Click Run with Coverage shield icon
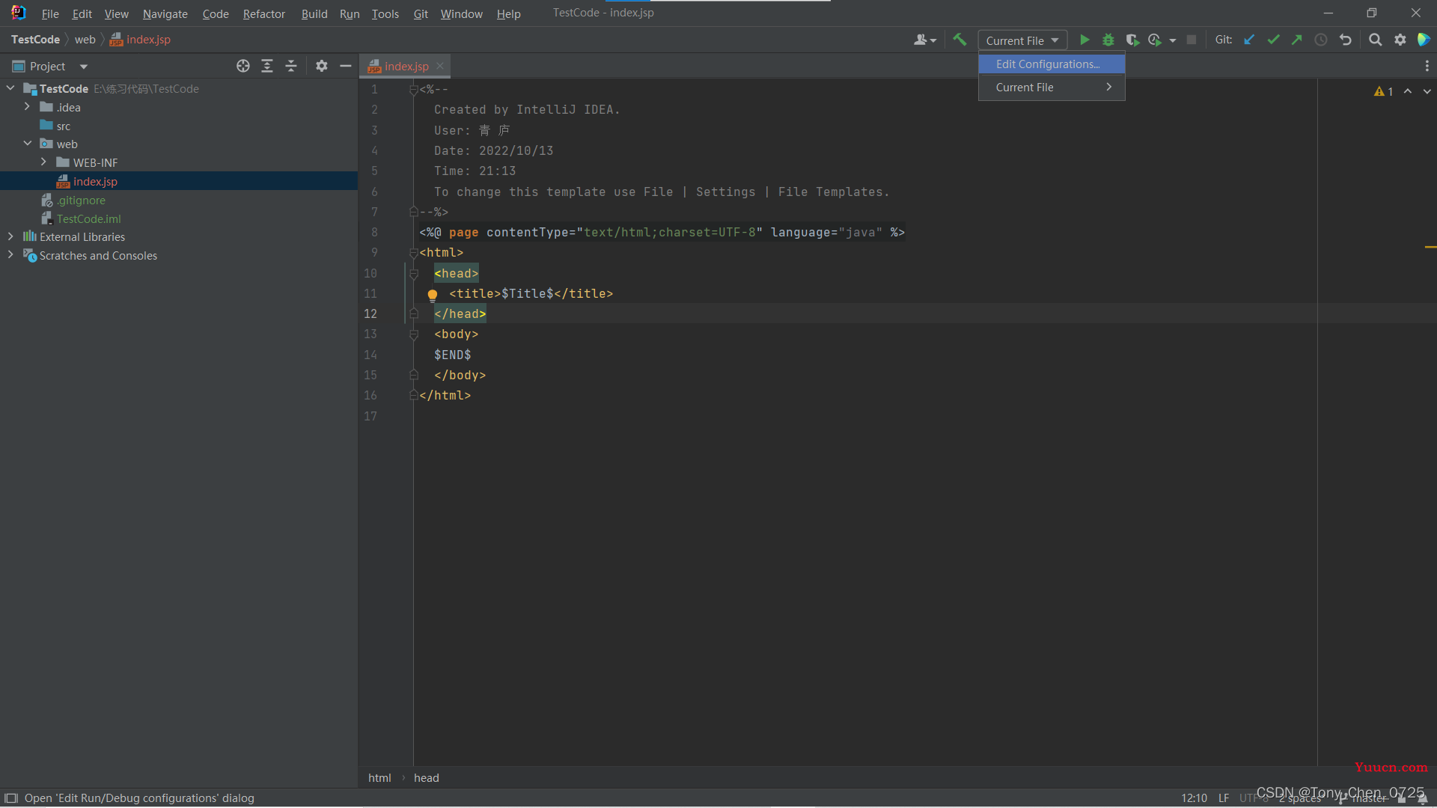The width and height of the screenshot is (1437, 808). tap(1132, 40)
